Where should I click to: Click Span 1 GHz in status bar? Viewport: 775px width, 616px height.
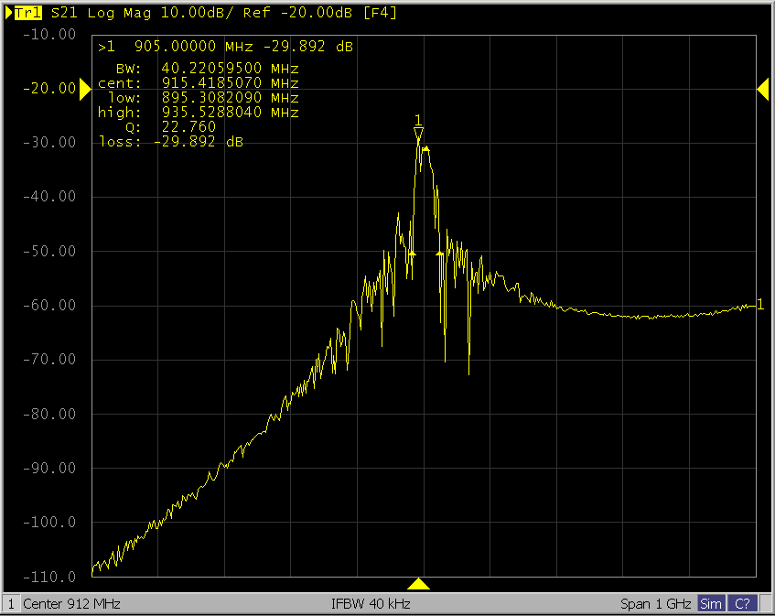click(x=656, y=604)
